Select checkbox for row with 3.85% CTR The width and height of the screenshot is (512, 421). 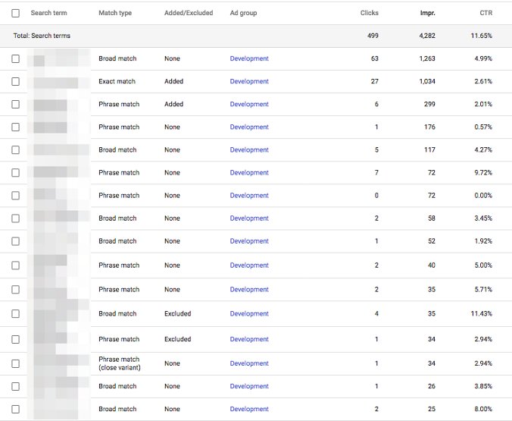pyautogui.click(x=15, y=386)
